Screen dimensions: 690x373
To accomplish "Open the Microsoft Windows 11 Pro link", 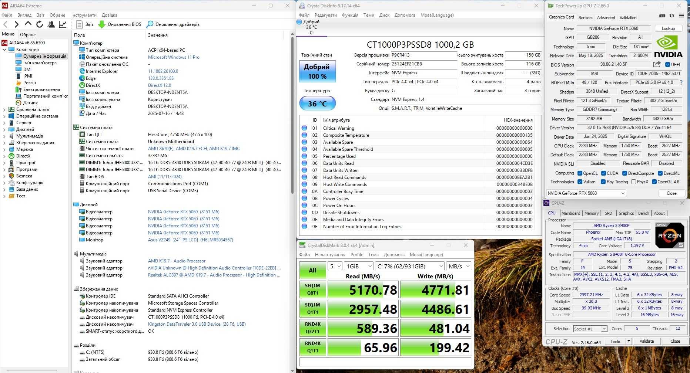I will point(174,57).
